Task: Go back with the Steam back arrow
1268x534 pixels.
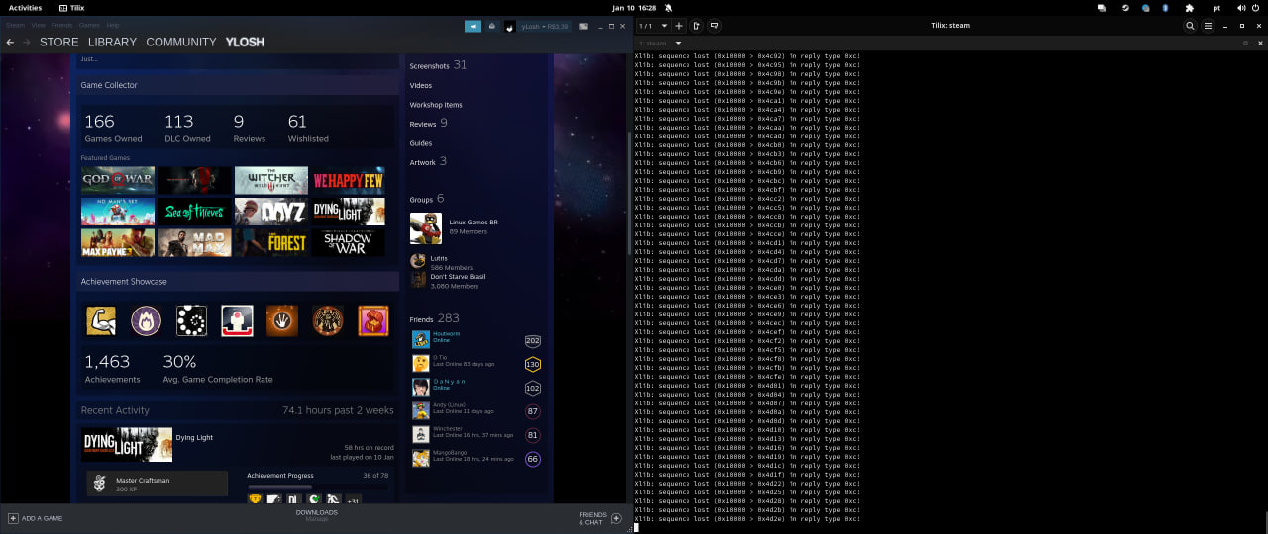Action: 10,43
